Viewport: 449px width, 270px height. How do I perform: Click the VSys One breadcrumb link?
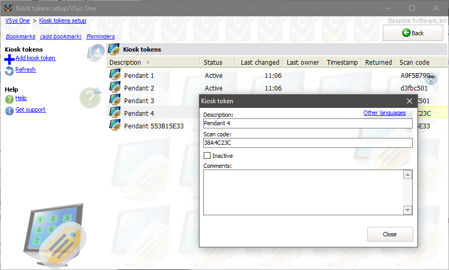tap(17, 21)
